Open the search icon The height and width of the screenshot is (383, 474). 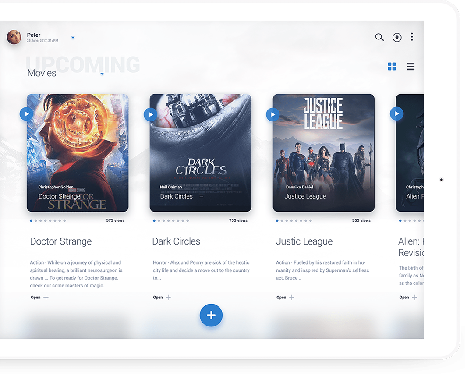[379, 37]
